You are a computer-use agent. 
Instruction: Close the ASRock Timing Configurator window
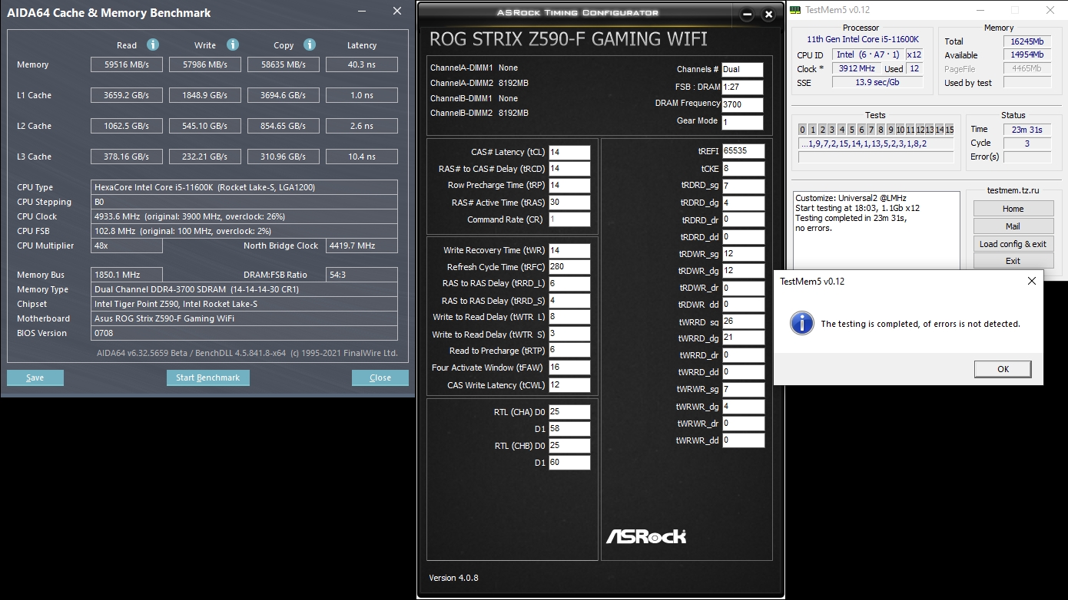tap(768, 14)
